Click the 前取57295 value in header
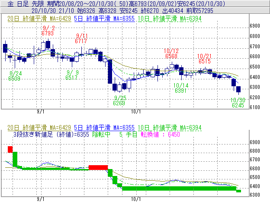The image size is (270, 204). 200,11
